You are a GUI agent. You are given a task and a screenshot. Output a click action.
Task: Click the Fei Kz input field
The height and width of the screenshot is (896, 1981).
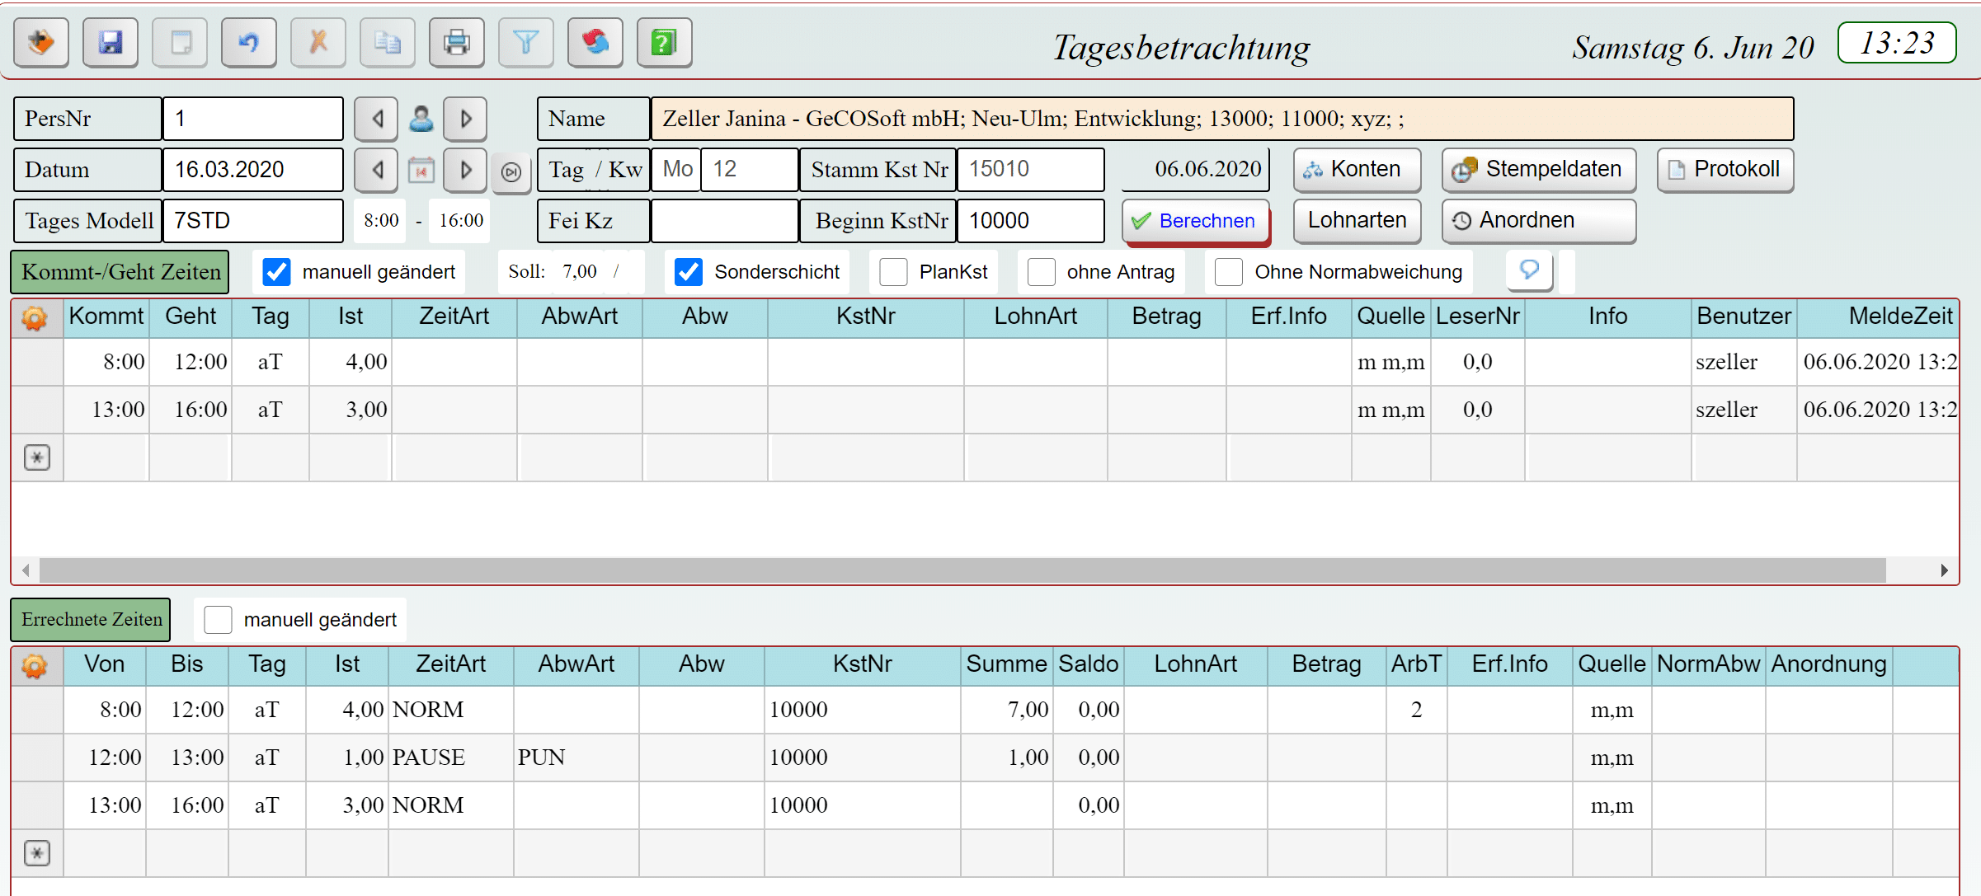[725, 221]
